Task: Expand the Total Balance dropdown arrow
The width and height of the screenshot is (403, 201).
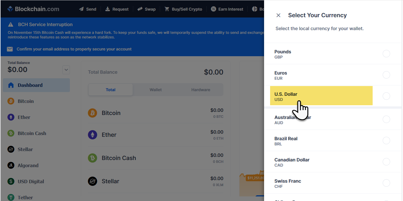Action: (66, 70)
